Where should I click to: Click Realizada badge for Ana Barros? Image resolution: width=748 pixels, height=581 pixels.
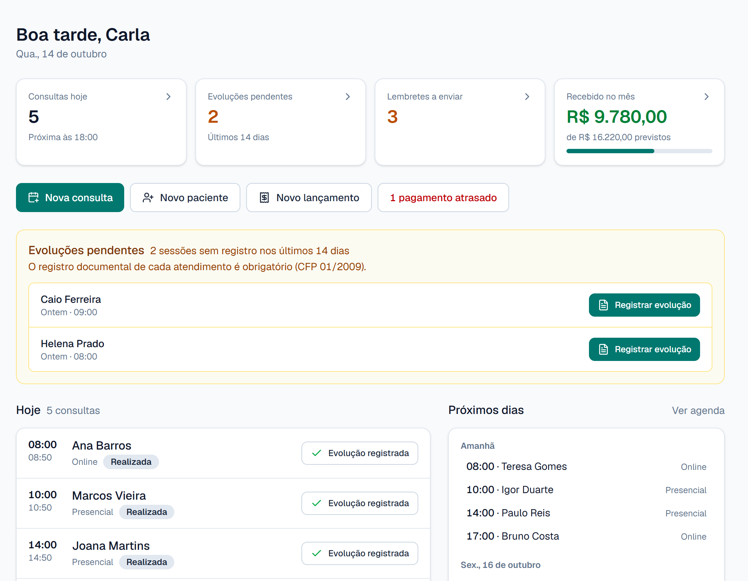131,462
